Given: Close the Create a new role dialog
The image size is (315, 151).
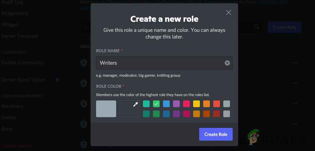Looking at the screenshot, I should [228, 13].
